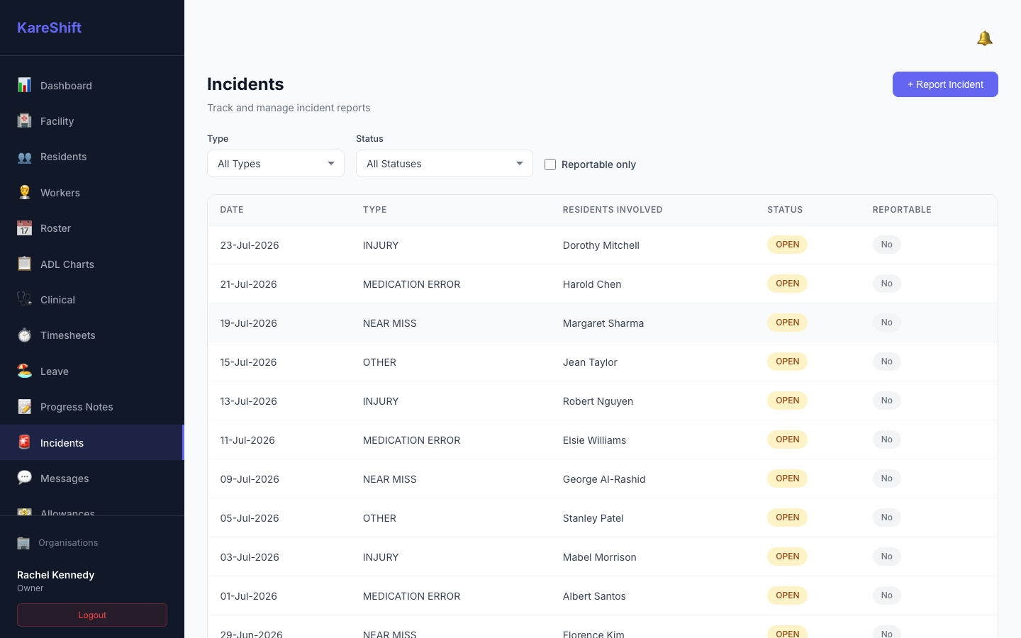Click the Residents people icon
Viewport: 1021px width, 638px height.
click(24, 157)
